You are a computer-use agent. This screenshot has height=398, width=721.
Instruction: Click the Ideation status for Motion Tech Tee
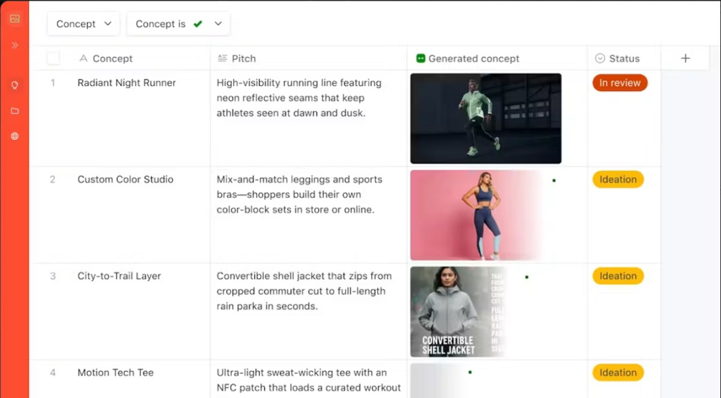coord(618,373)
